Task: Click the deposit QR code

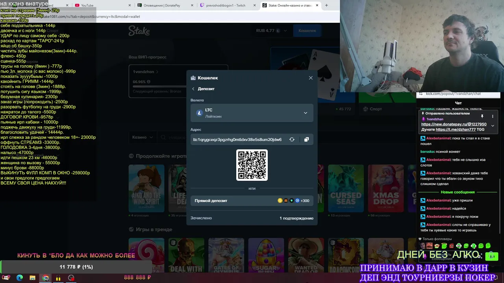Action: [x=252, y=165]
